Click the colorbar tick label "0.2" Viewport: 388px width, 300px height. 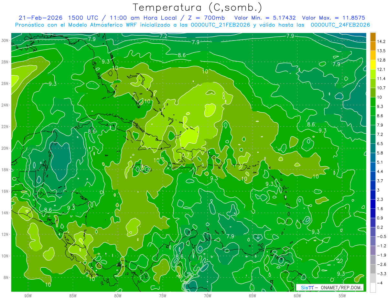(380, 227)
